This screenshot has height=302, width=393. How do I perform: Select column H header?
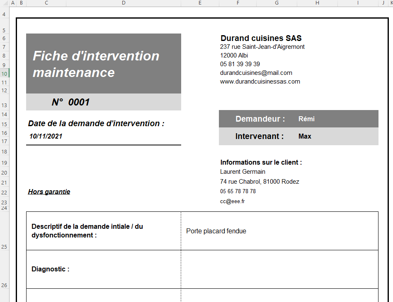point(317,3)
